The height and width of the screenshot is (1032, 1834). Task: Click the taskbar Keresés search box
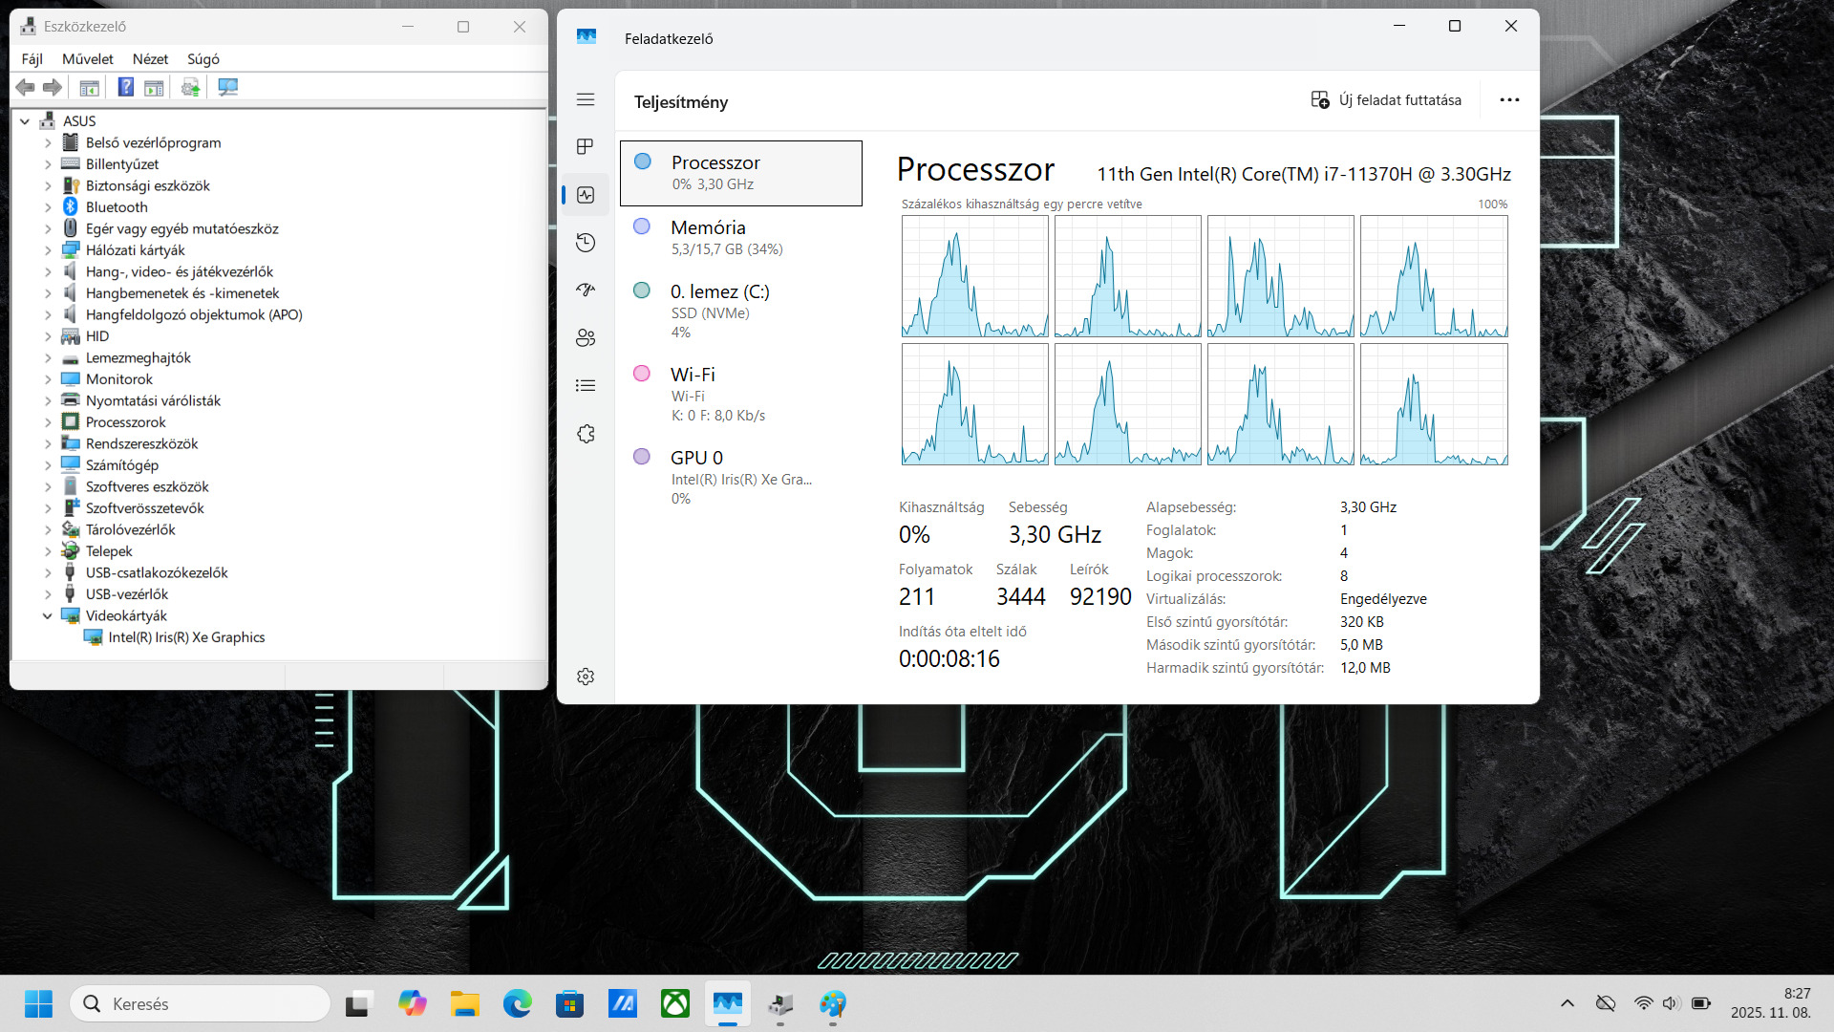click(201, 1003)
